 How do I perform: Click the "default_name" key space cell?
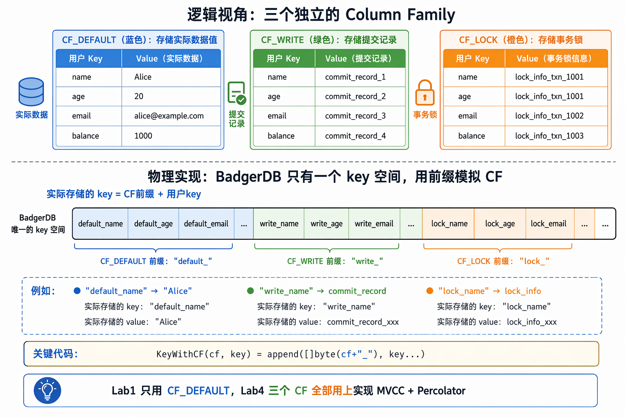click(x=101, y=224)
